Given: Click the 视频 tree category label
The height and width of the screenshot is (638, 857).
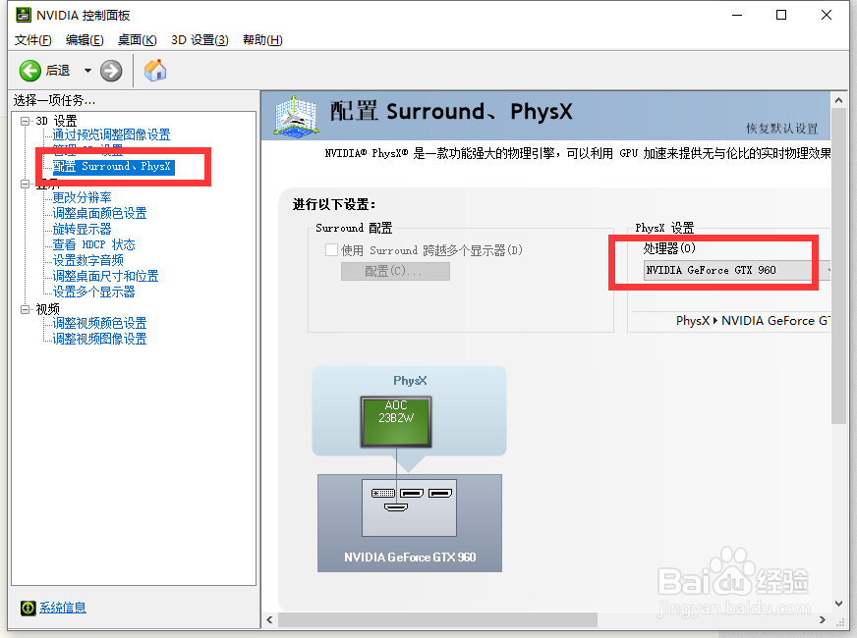Looking at the screenshot, I should tap(47, 309).
